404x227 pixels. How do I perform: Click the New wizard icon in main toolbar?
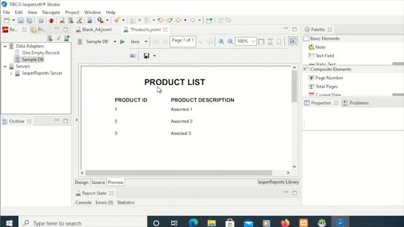tap(7, 20)
